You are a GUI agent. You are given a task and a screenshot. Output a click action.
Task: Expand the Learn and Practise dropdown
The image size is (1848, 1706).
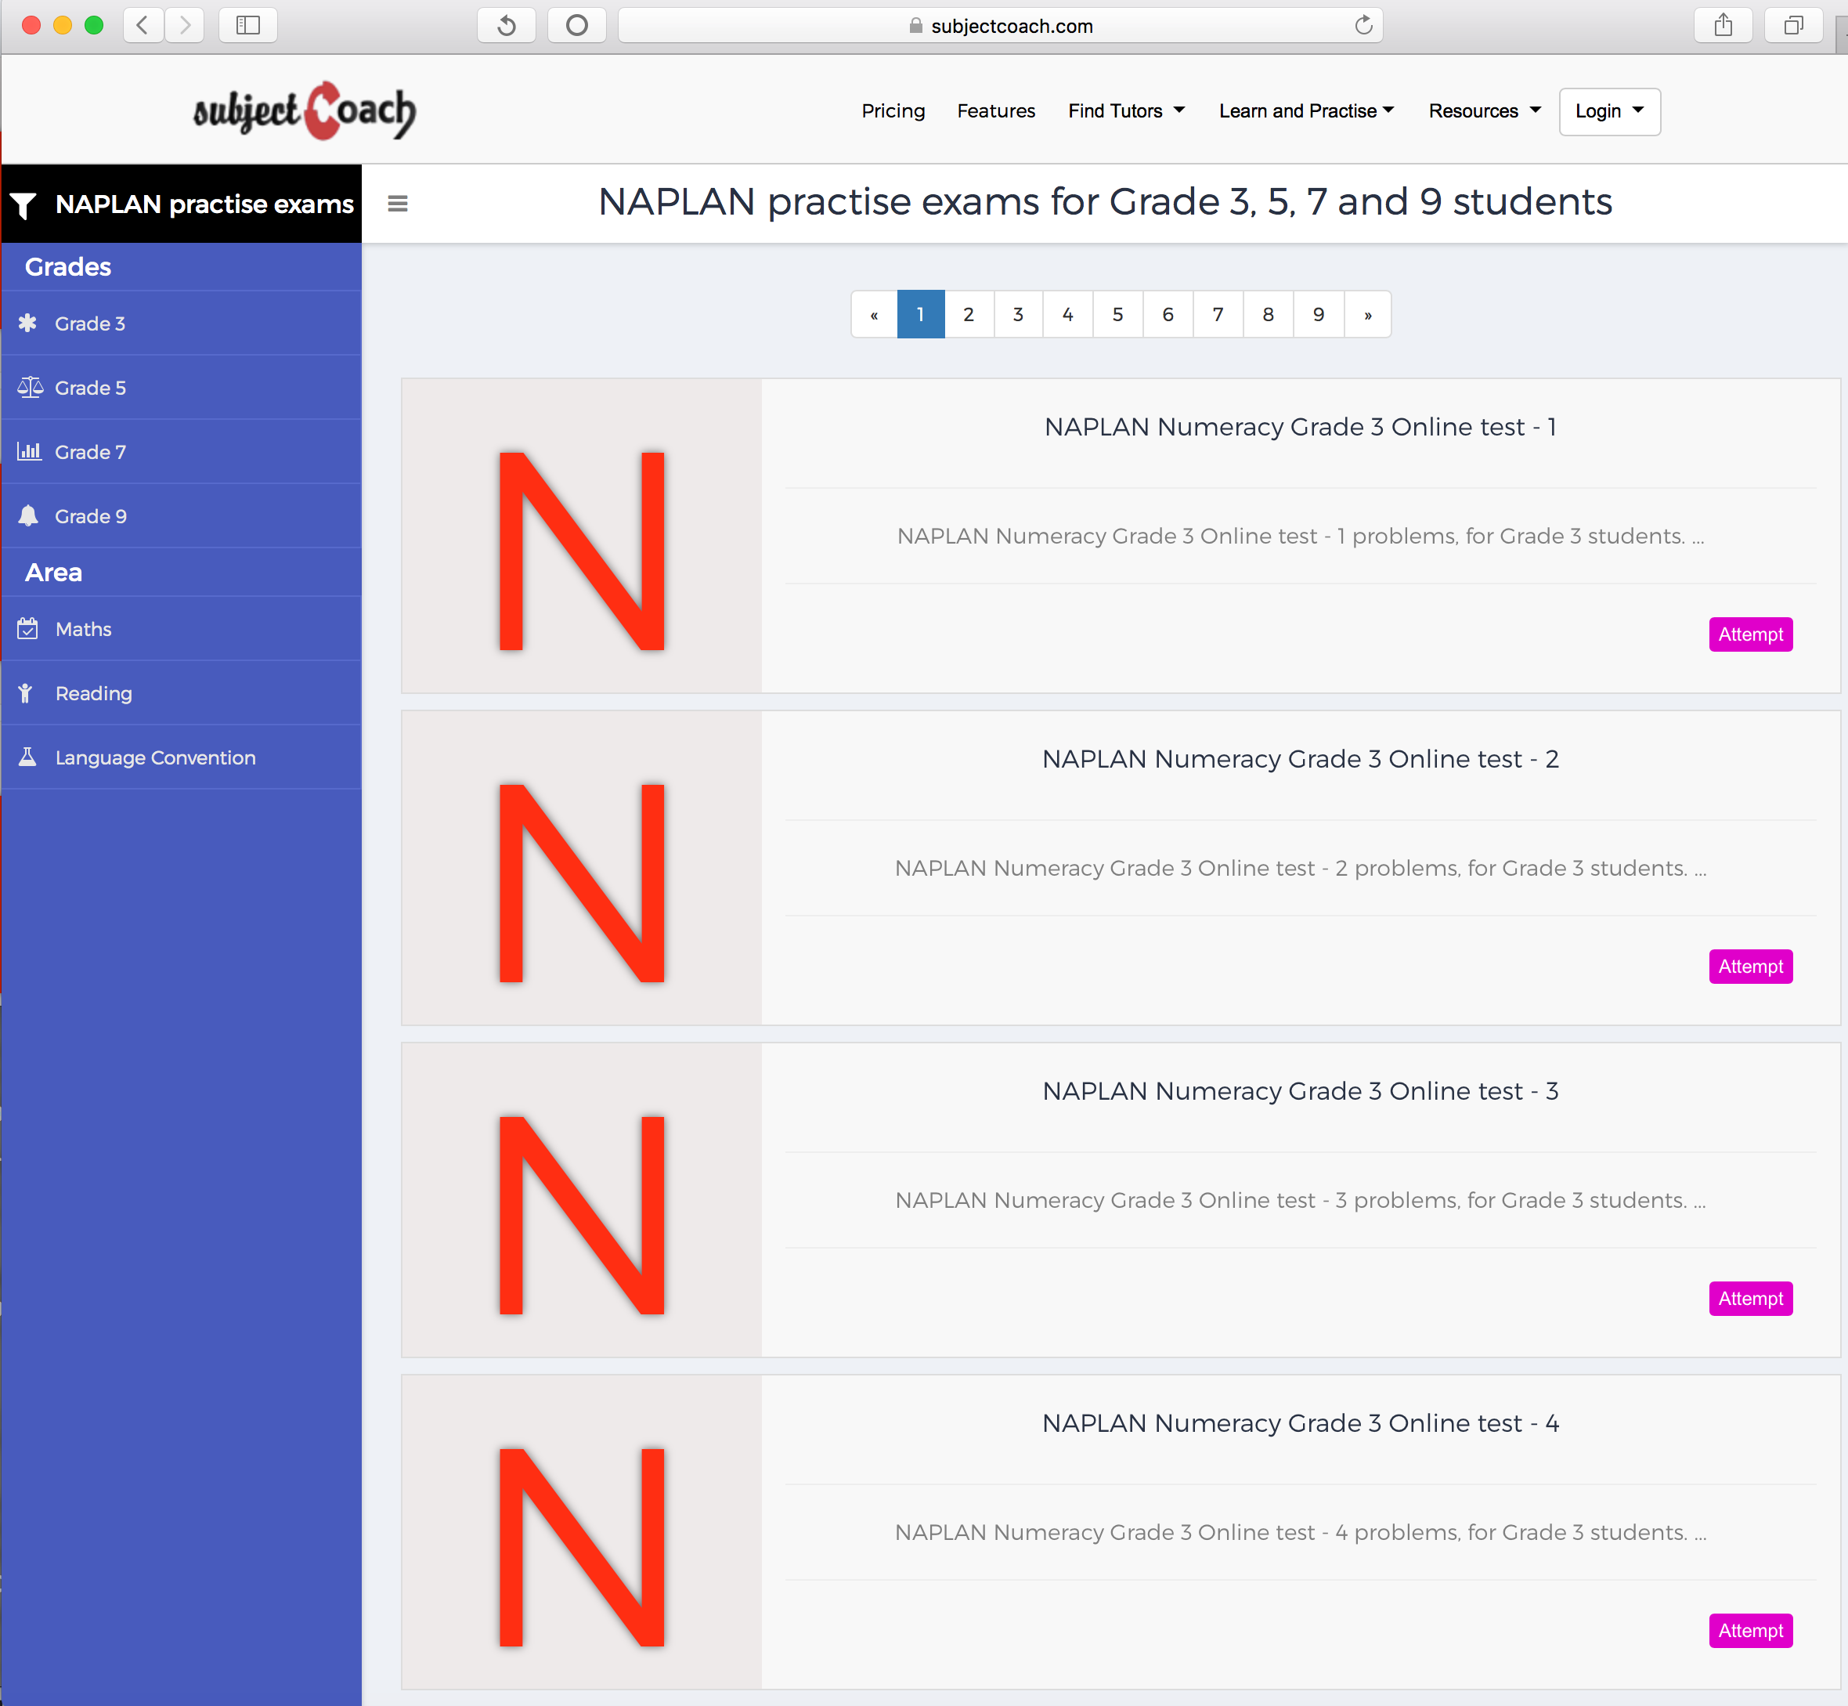(x=1305, y=110)
